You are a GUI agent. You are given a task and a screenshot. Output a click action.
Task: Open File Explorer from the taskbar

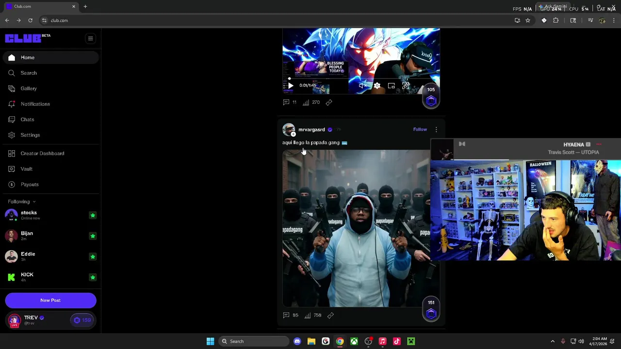311,341
